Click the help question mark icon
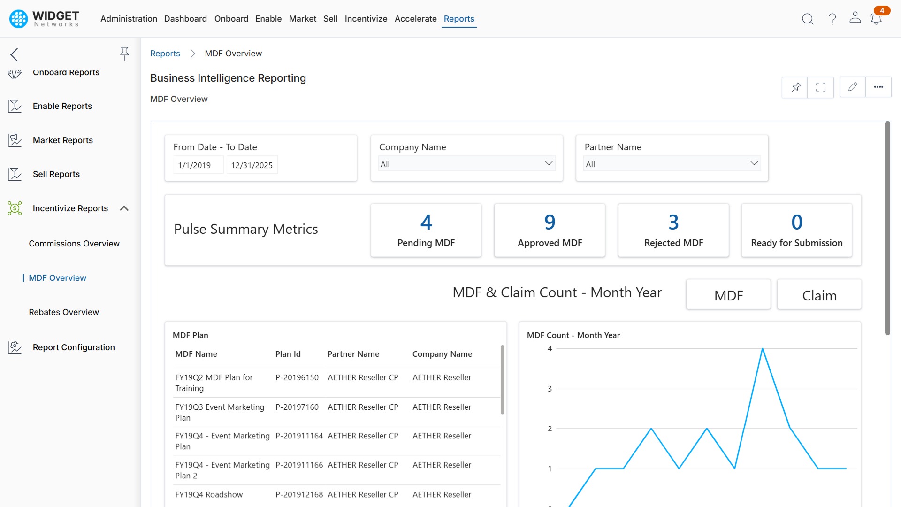This screenshot has width=901, height=507. coord(832,19)
